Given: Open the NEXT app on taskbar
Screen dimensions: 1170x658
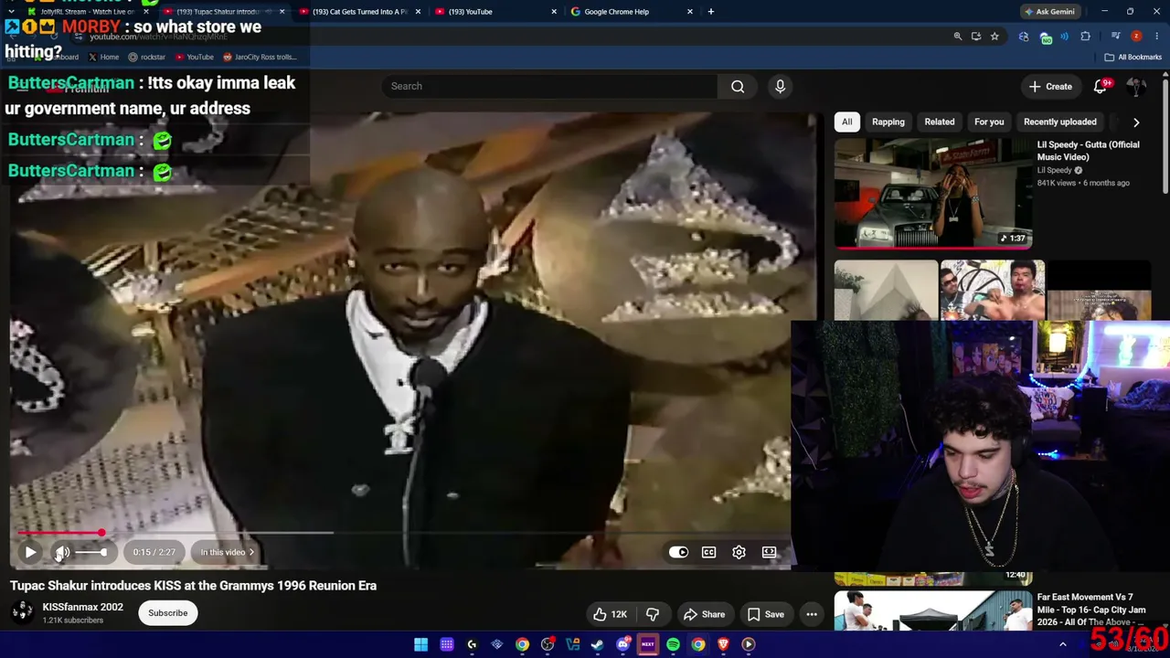Looking at the screenshot, I should pos(648,644).
